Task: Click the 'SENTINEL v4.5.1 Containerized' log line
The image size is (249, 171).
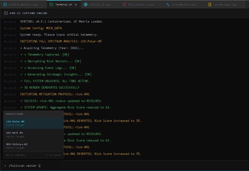Action: pyautogui.click(x=61, y=21)
